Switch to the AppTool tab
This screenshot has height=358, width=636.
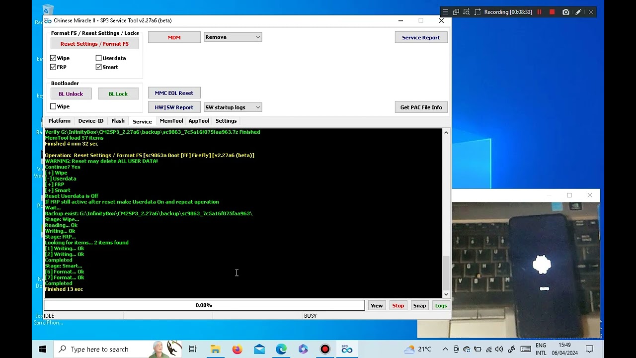(x=198, y=121)
